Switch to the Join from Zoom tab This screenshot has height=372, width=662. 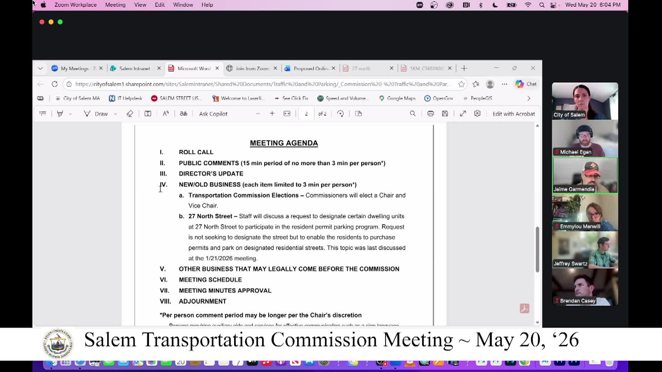(252, 68)
